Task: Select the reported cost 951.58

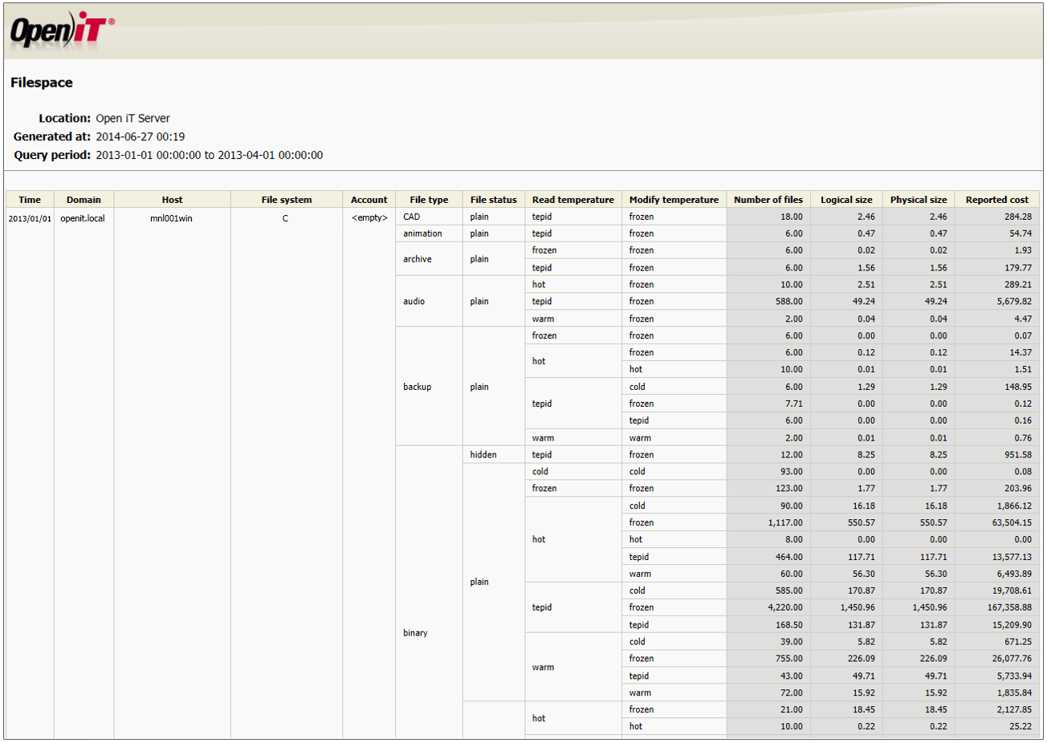Action: tap(1018, 455)
